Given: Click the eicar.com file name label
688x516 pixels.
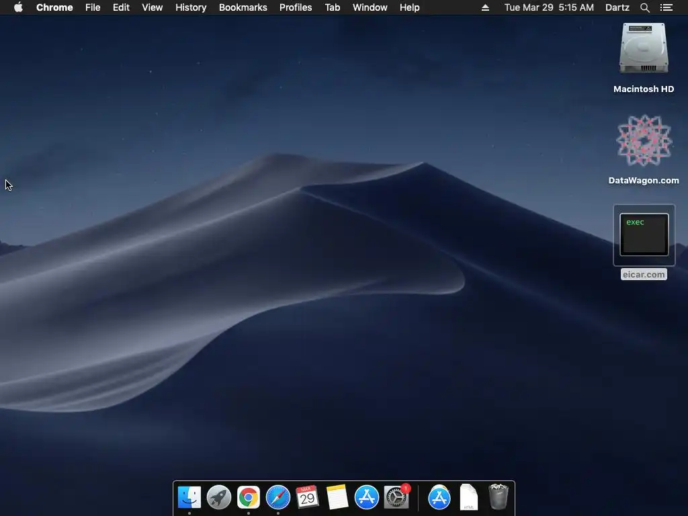Looking at the screenshot, I should 644,274.
